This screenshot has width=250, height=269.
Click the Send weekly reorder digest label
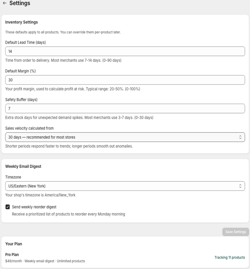34,207
